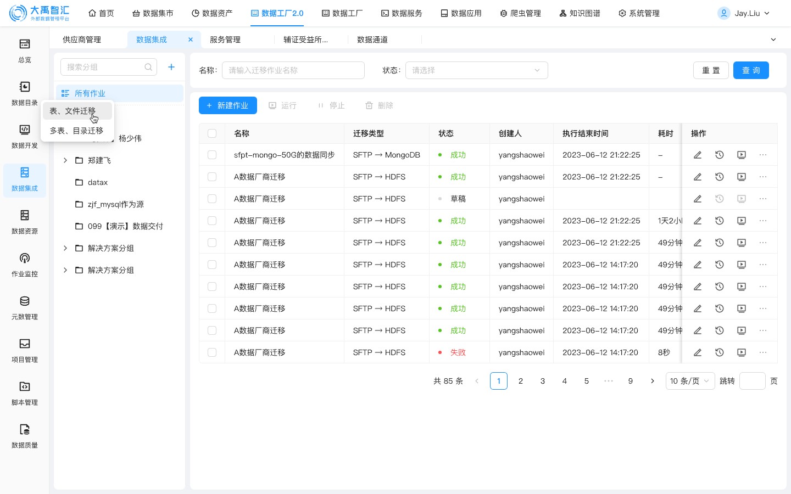Image resolution: width=791 pixels, height=494 pixels.
Task: Expand the tab bar overflow chevron
Action: 773,40
